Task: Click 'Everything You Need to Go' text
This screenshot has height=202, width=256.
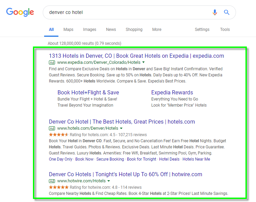Action: pos(175,99)
